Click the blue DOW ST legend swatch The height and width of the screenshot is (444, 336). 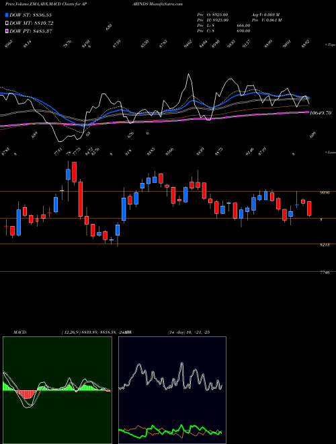tap(7, 15)
